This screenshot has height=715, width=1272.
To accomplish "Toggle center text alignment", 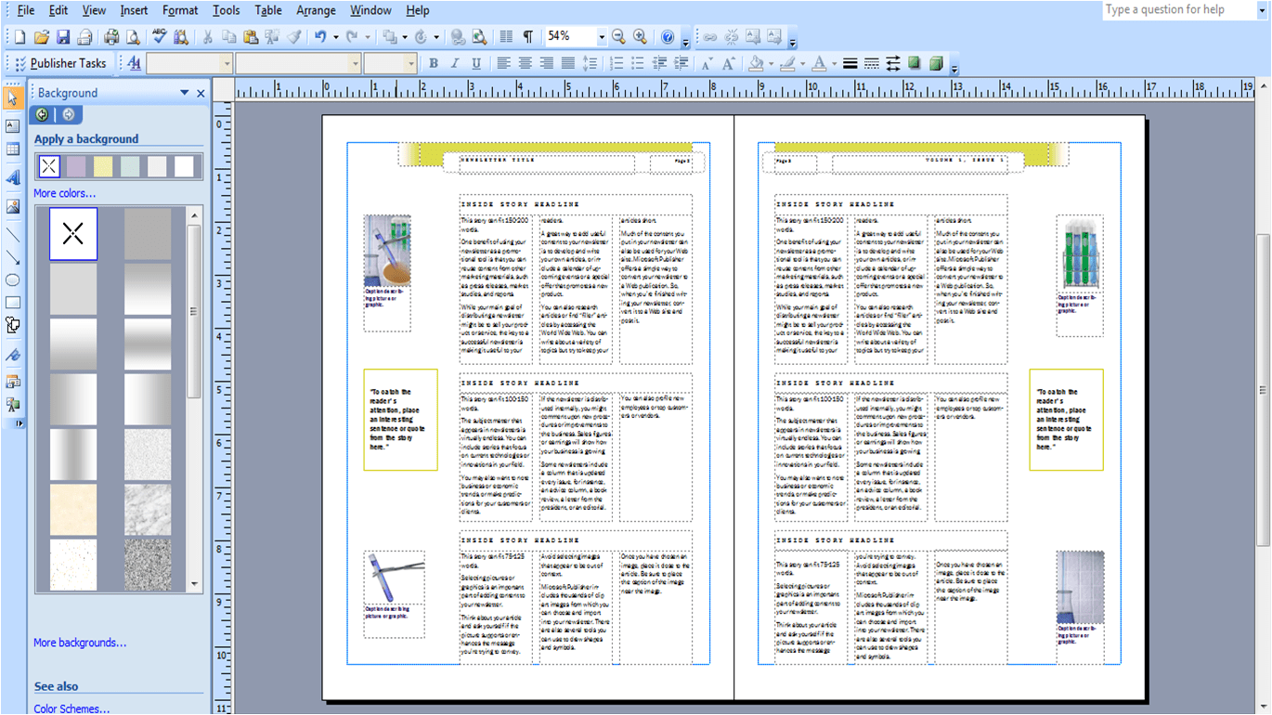I will [525, 63].
